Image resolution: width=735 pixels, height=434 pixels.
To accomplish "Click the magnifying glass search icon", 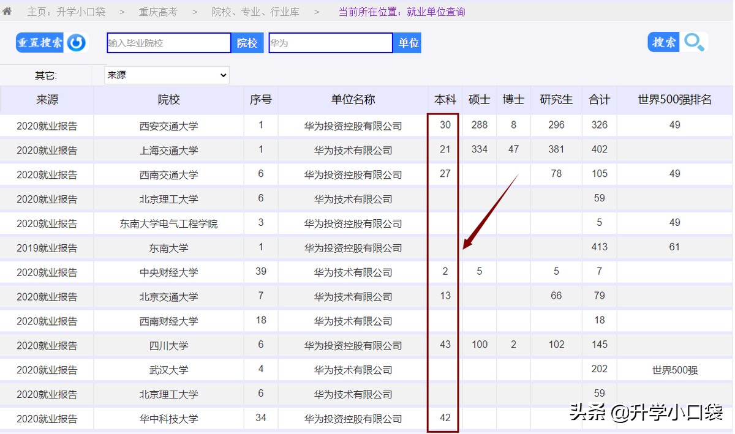I will click(x=694, y=42).
